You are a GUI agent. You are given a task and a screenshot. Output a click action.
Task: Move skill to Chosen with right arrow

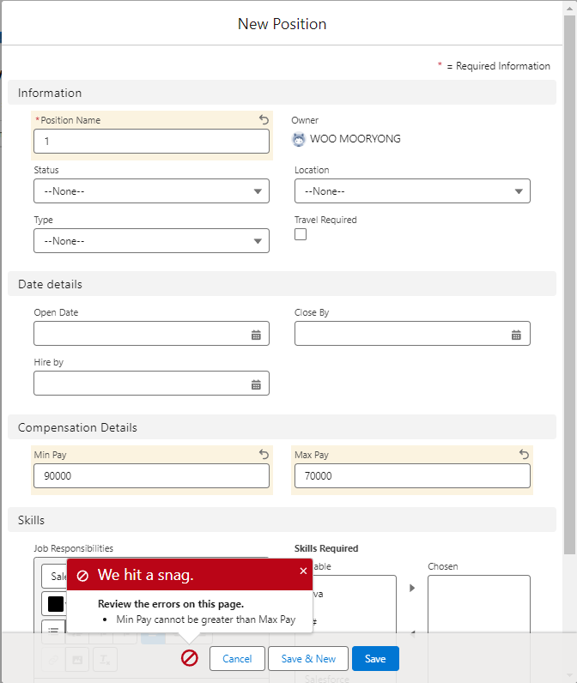[412, 588]
